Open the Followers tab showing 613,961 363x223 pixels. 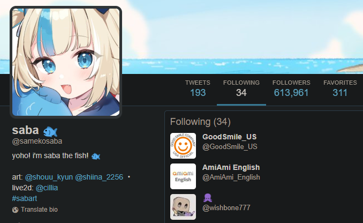[x=291, y=88]
